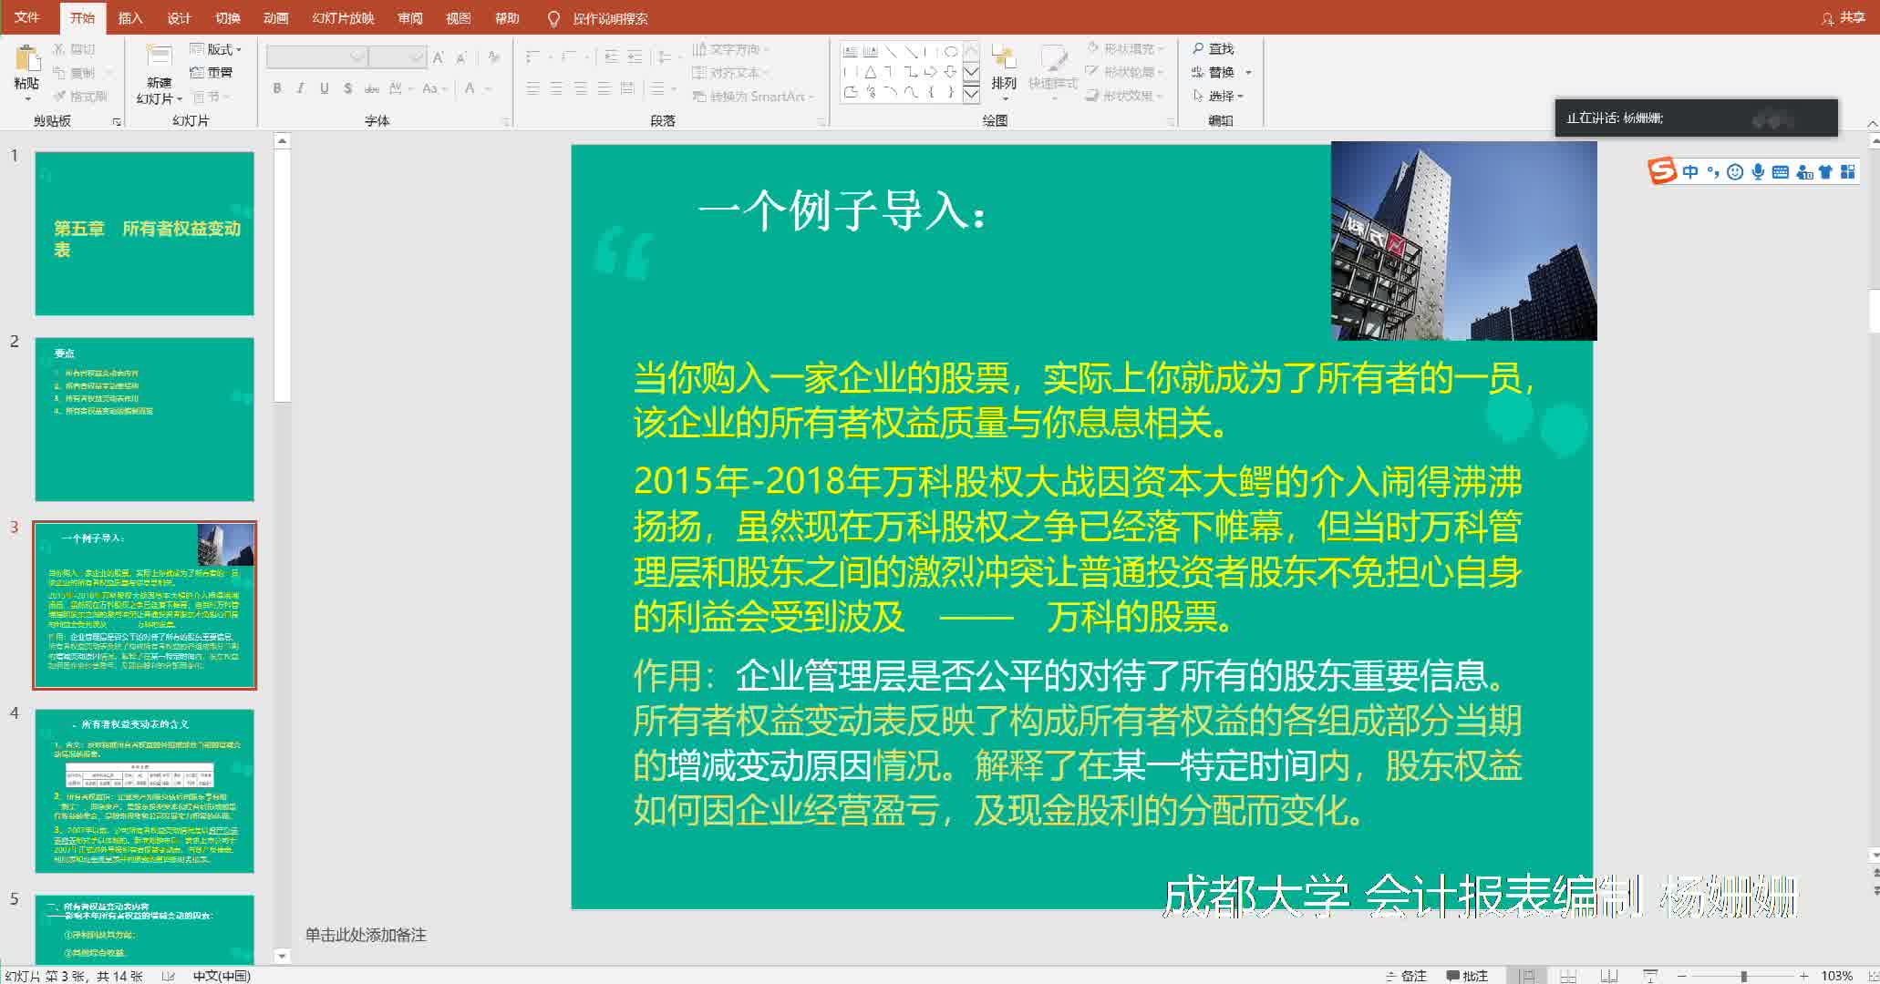Switch to Normal view icon in status bar
The image size is (1880, 984).
(x=1527, y=976)
